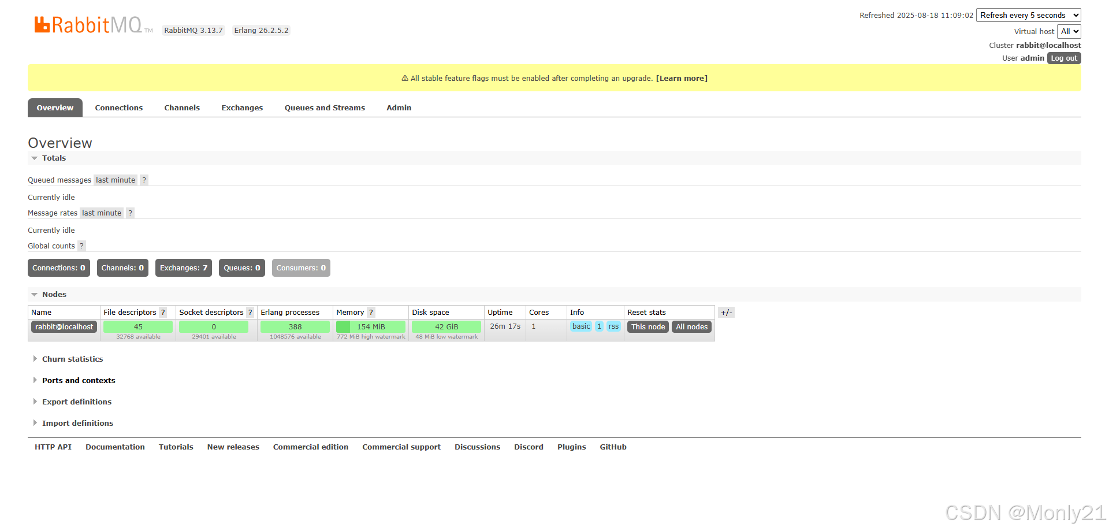Click the info tag labeled 1
Screen dimensions: 1109x531
(x=600, y=326)
